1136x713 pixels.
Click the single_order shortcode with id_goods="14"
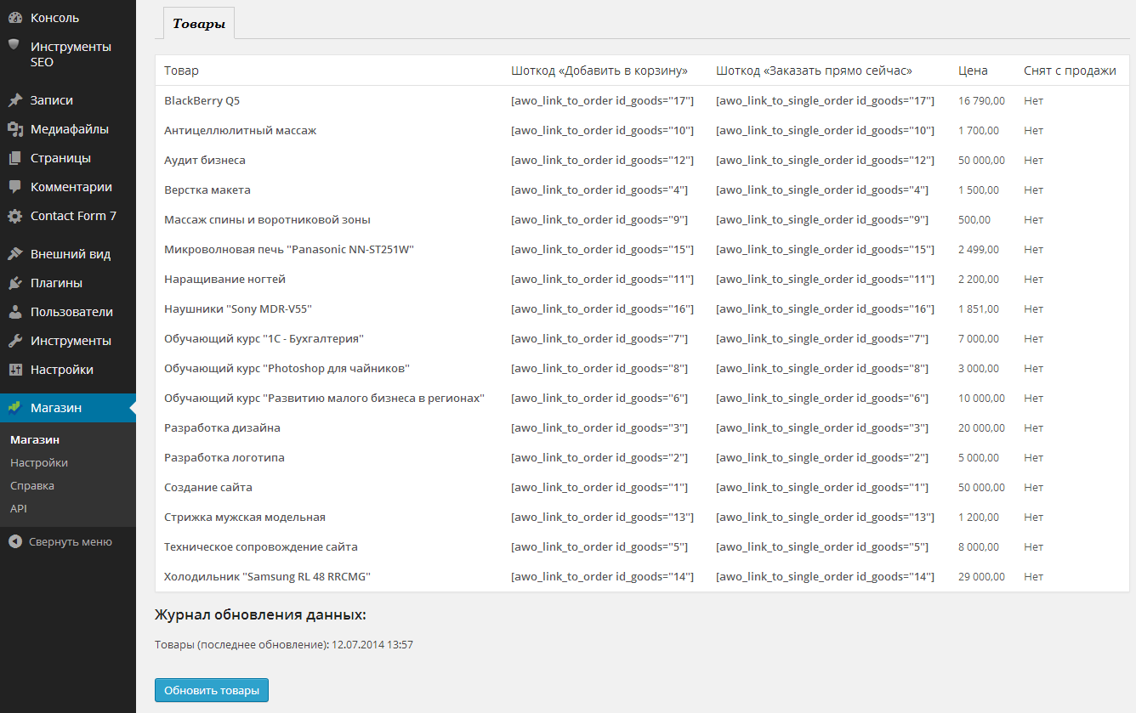pos(826,577)
